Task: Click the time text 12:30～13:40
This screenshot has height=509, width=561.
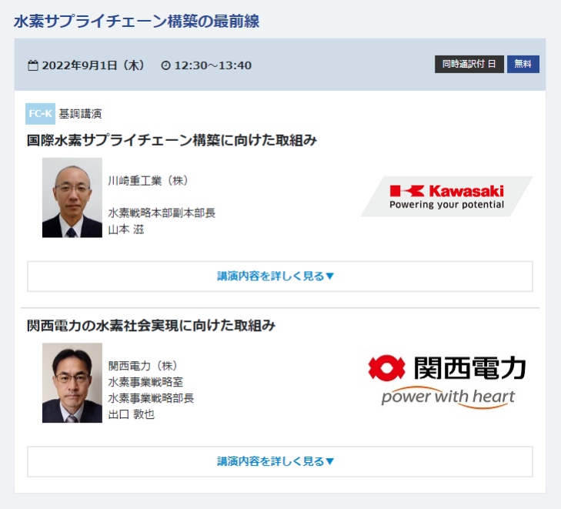Action: [x=213, y=65]
